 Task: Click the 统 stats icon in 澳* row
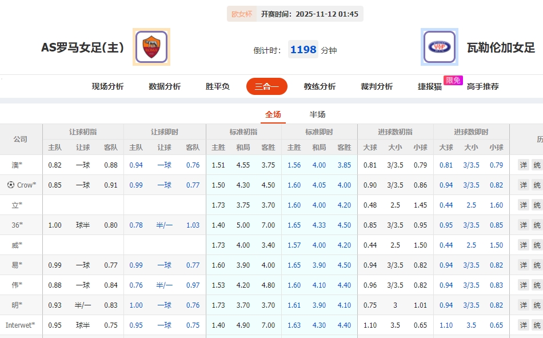pyautogui.click(x=538, y=165)
